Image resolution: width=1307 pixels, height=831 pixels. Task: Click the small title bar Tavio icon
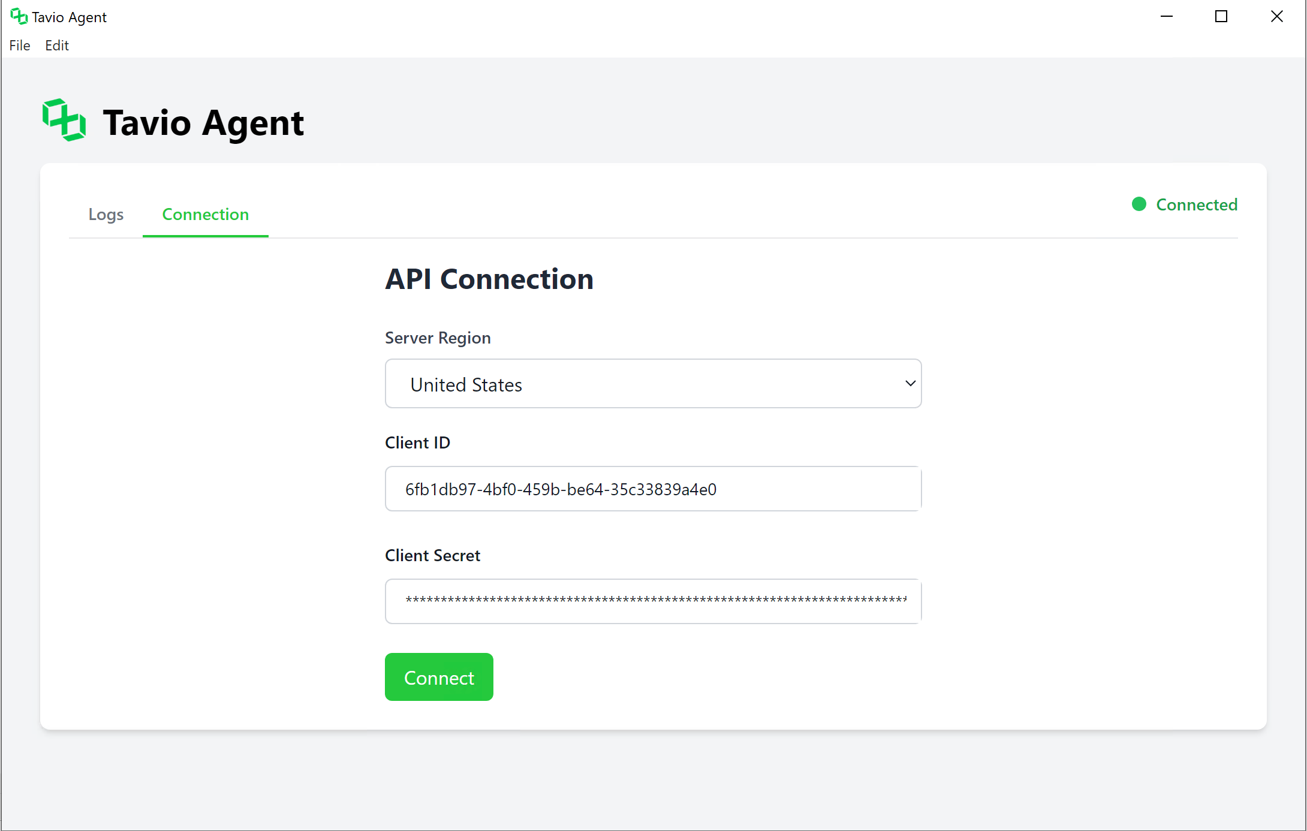pyautogui.click(x=19, y=16)
